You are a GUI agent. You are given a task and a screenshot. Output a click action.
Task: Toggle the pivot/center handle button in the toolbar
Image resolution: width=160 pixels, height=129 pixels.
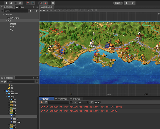[28, 3]
